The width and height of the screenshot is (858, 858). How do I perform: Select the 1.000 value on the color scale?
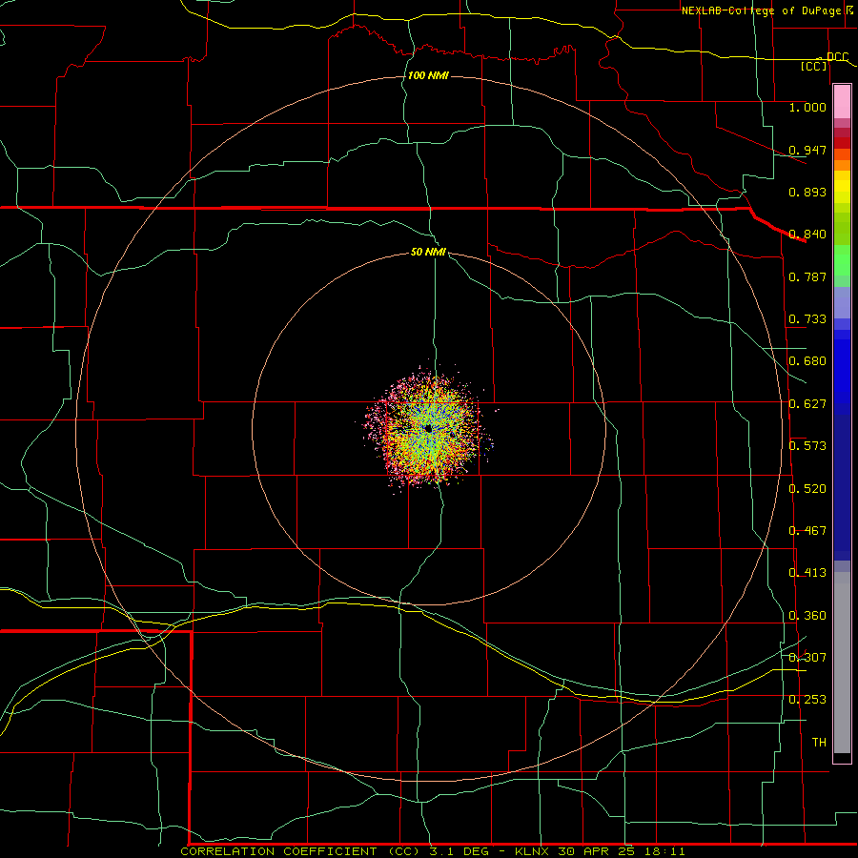(x=807, y=107)
